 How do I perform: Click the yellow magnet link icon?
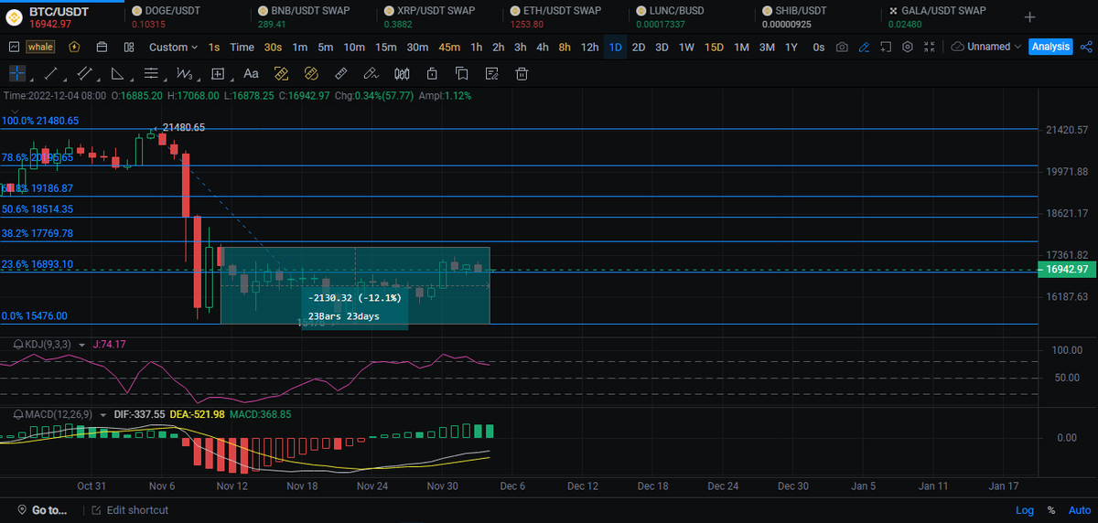pyautogui.click(x=311, y=73)
